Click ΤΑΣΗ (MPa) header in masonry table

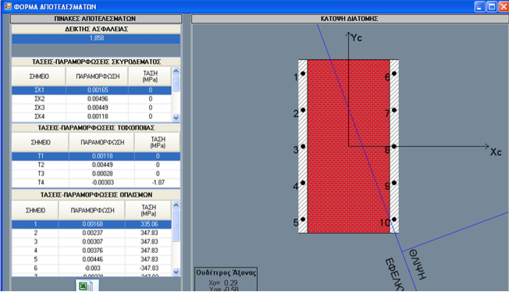click(x=158, y=143)
